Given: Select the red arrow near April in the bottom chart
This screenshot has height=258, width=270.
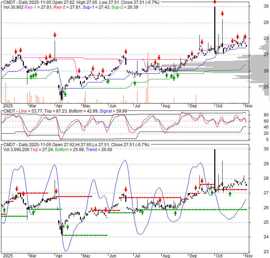Looking at the screenshot, I should coord(56,191).
